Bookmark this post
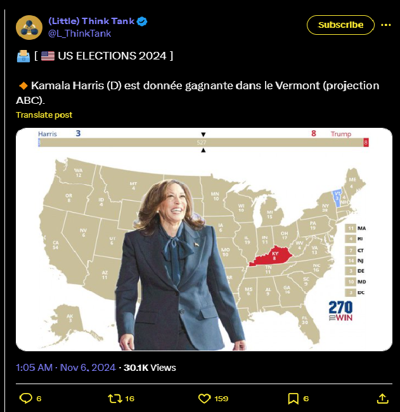 294,398
